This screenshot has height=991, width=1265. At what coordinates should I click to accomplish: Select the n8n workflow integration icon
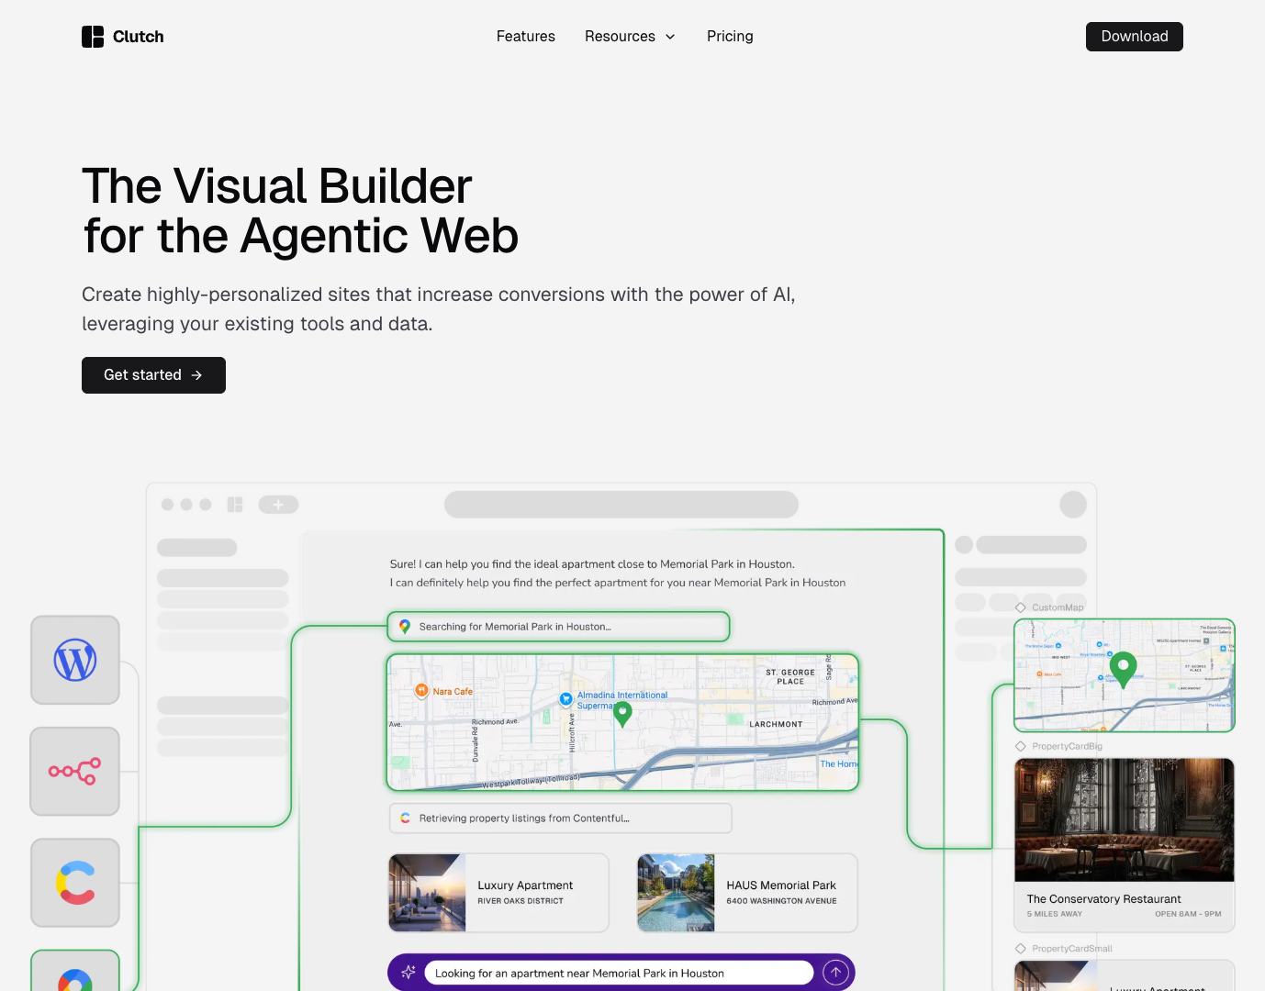point(75,771)
